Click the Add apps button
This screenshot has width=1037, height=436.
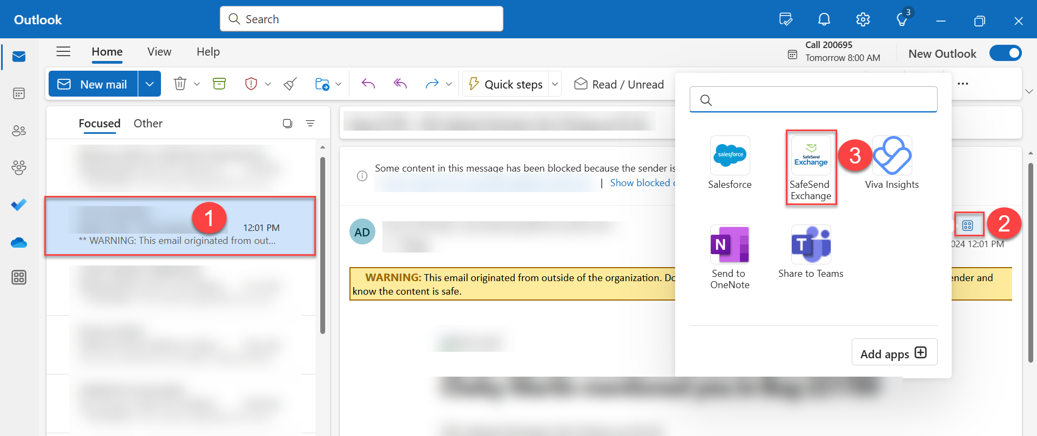[894, 352]
